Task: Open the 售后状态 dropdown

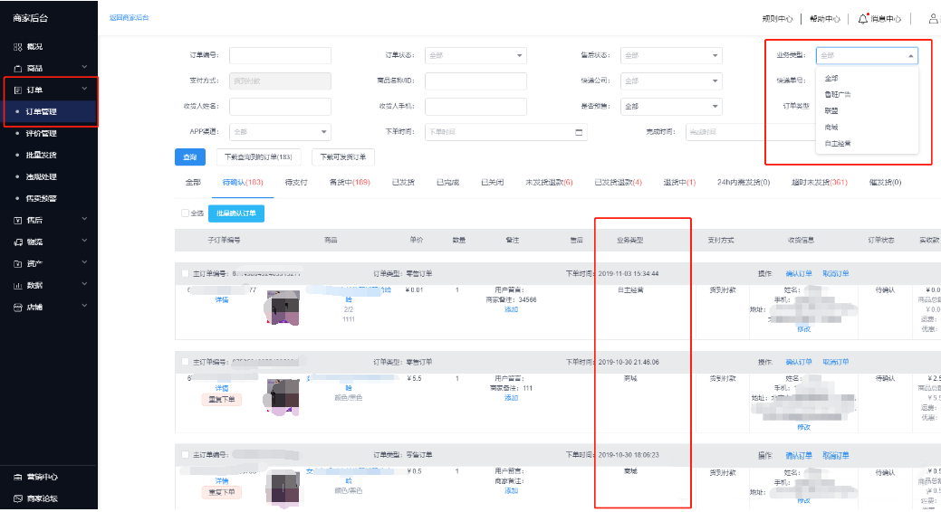Action: (x=671, y=55)
